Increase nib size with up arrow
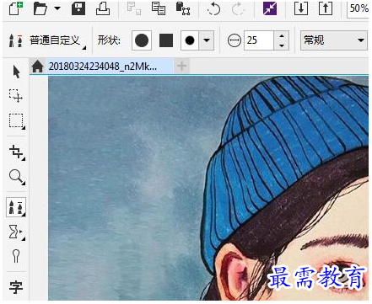Screen dimensions: 372x304 click(x=282, y=35)
